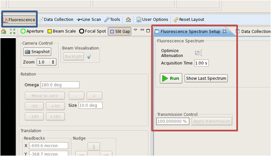Uncheck Optimize Attenuation checkbox

197,53
